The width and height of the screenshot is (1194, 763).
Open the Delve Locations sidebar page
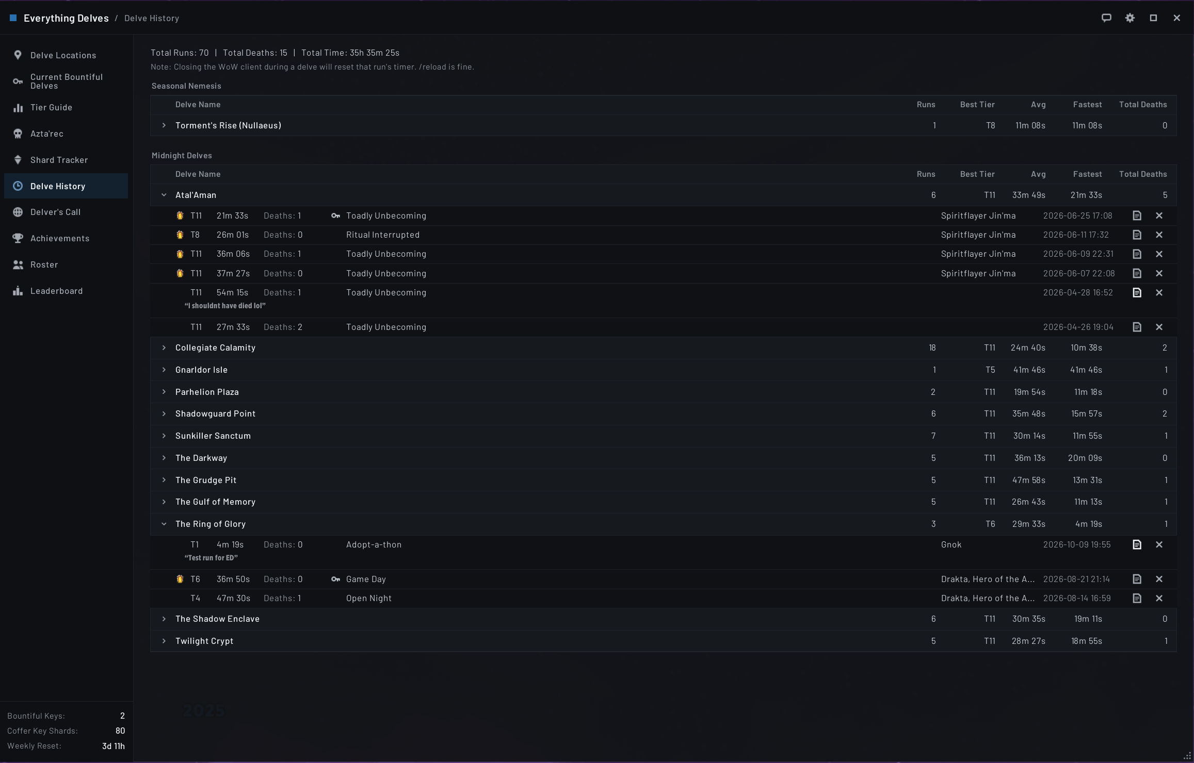pos(66,55)
